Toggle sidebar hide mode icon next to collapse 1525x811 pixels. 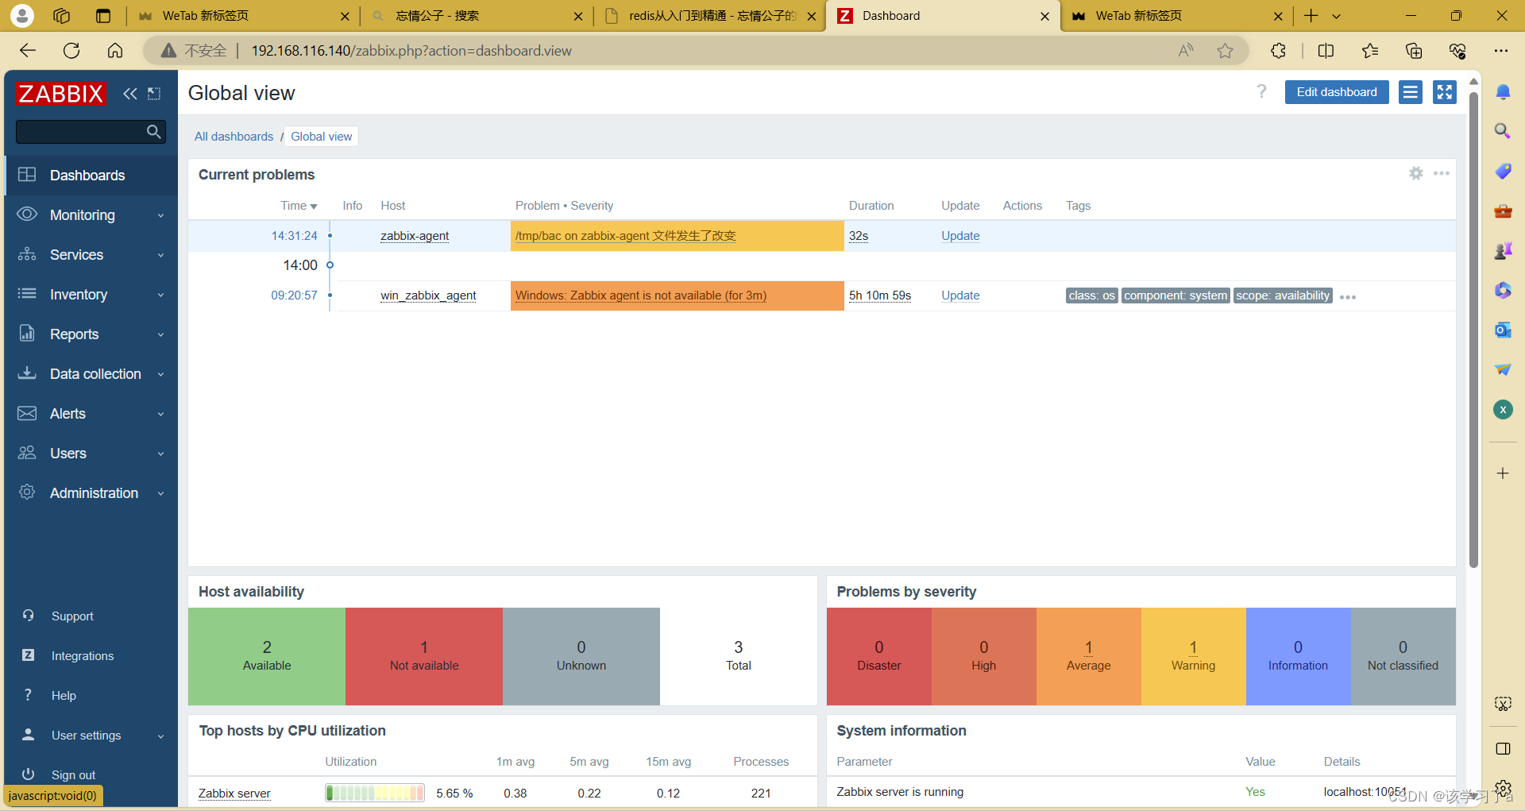[x=154, y=94]
